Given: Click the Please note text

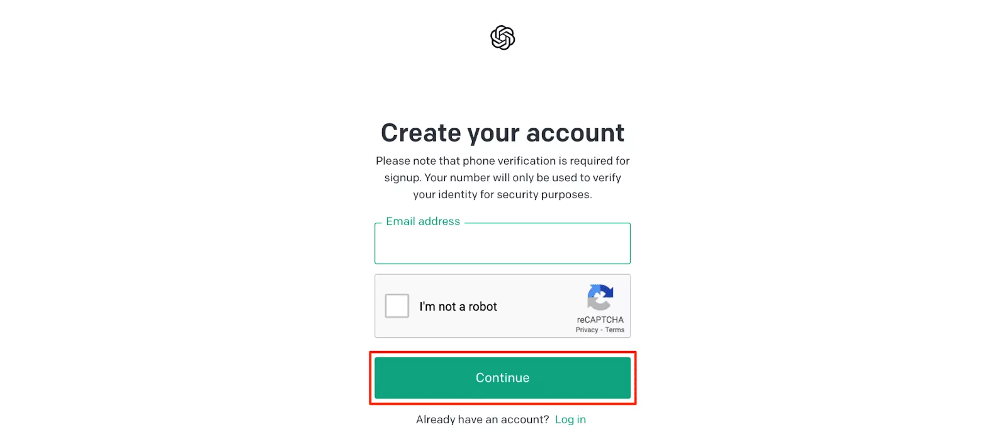Looking at the screenshot, I should [403, 161].
